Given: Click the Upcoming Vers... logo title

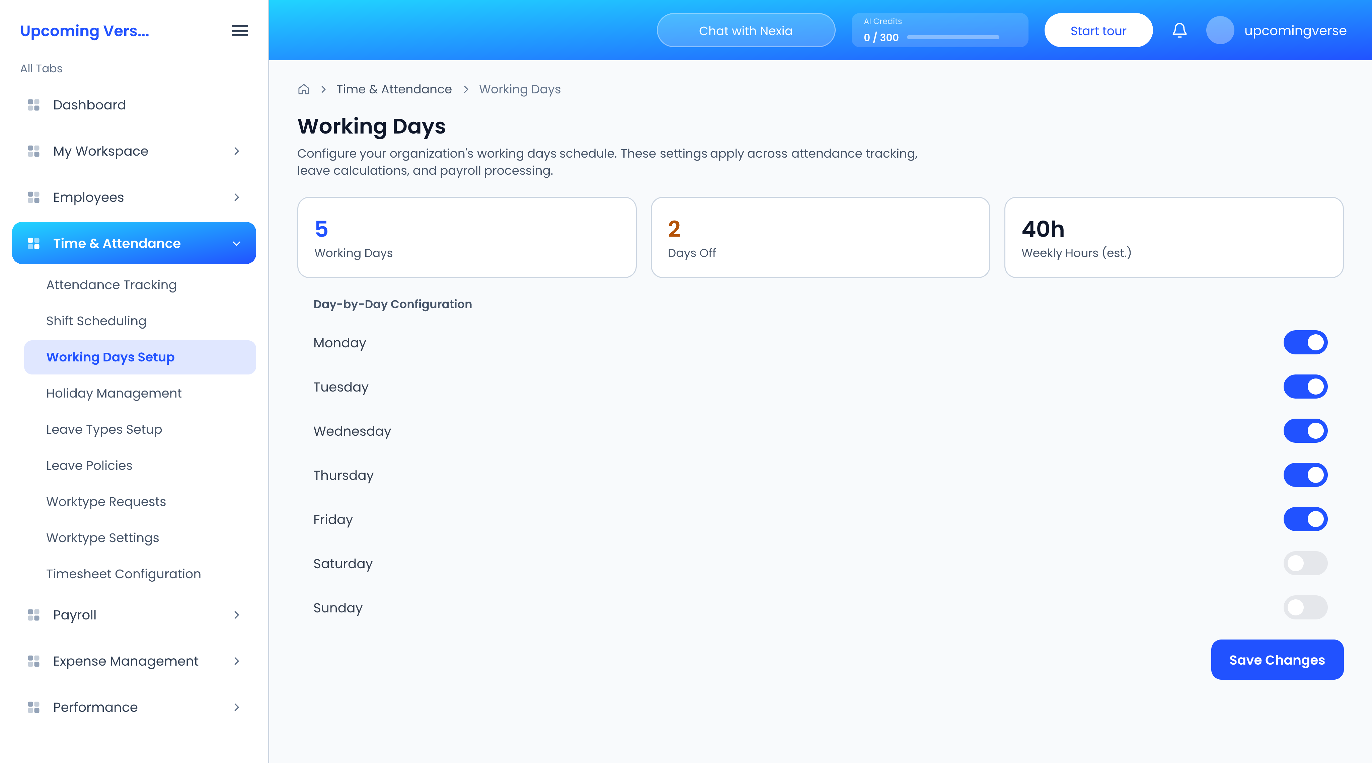Looking at the screenshot, I should tap(85, 31).
